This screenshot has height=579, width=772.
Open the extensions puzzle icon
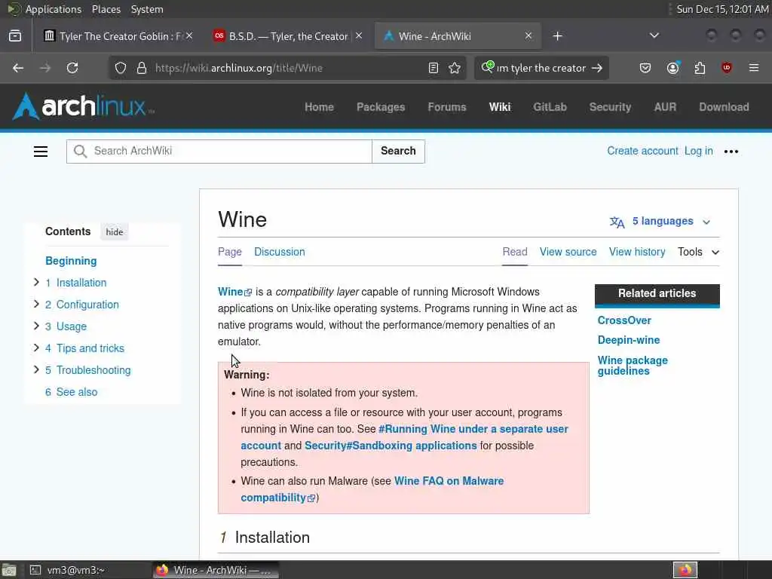[x=700, y=68]
